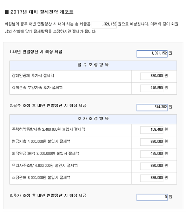
Task: Select the 514,302 field in section 2
Action: pyautogui.click(x=152, y=108)
